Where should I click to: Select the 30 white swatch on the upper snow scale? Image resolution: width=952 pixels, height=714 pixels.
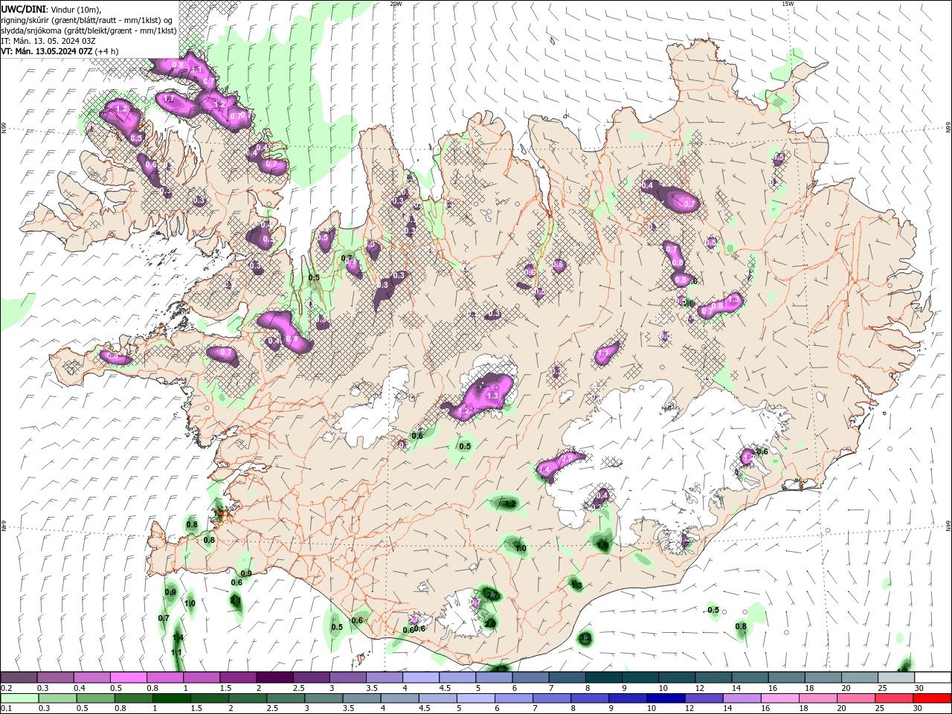933,678
